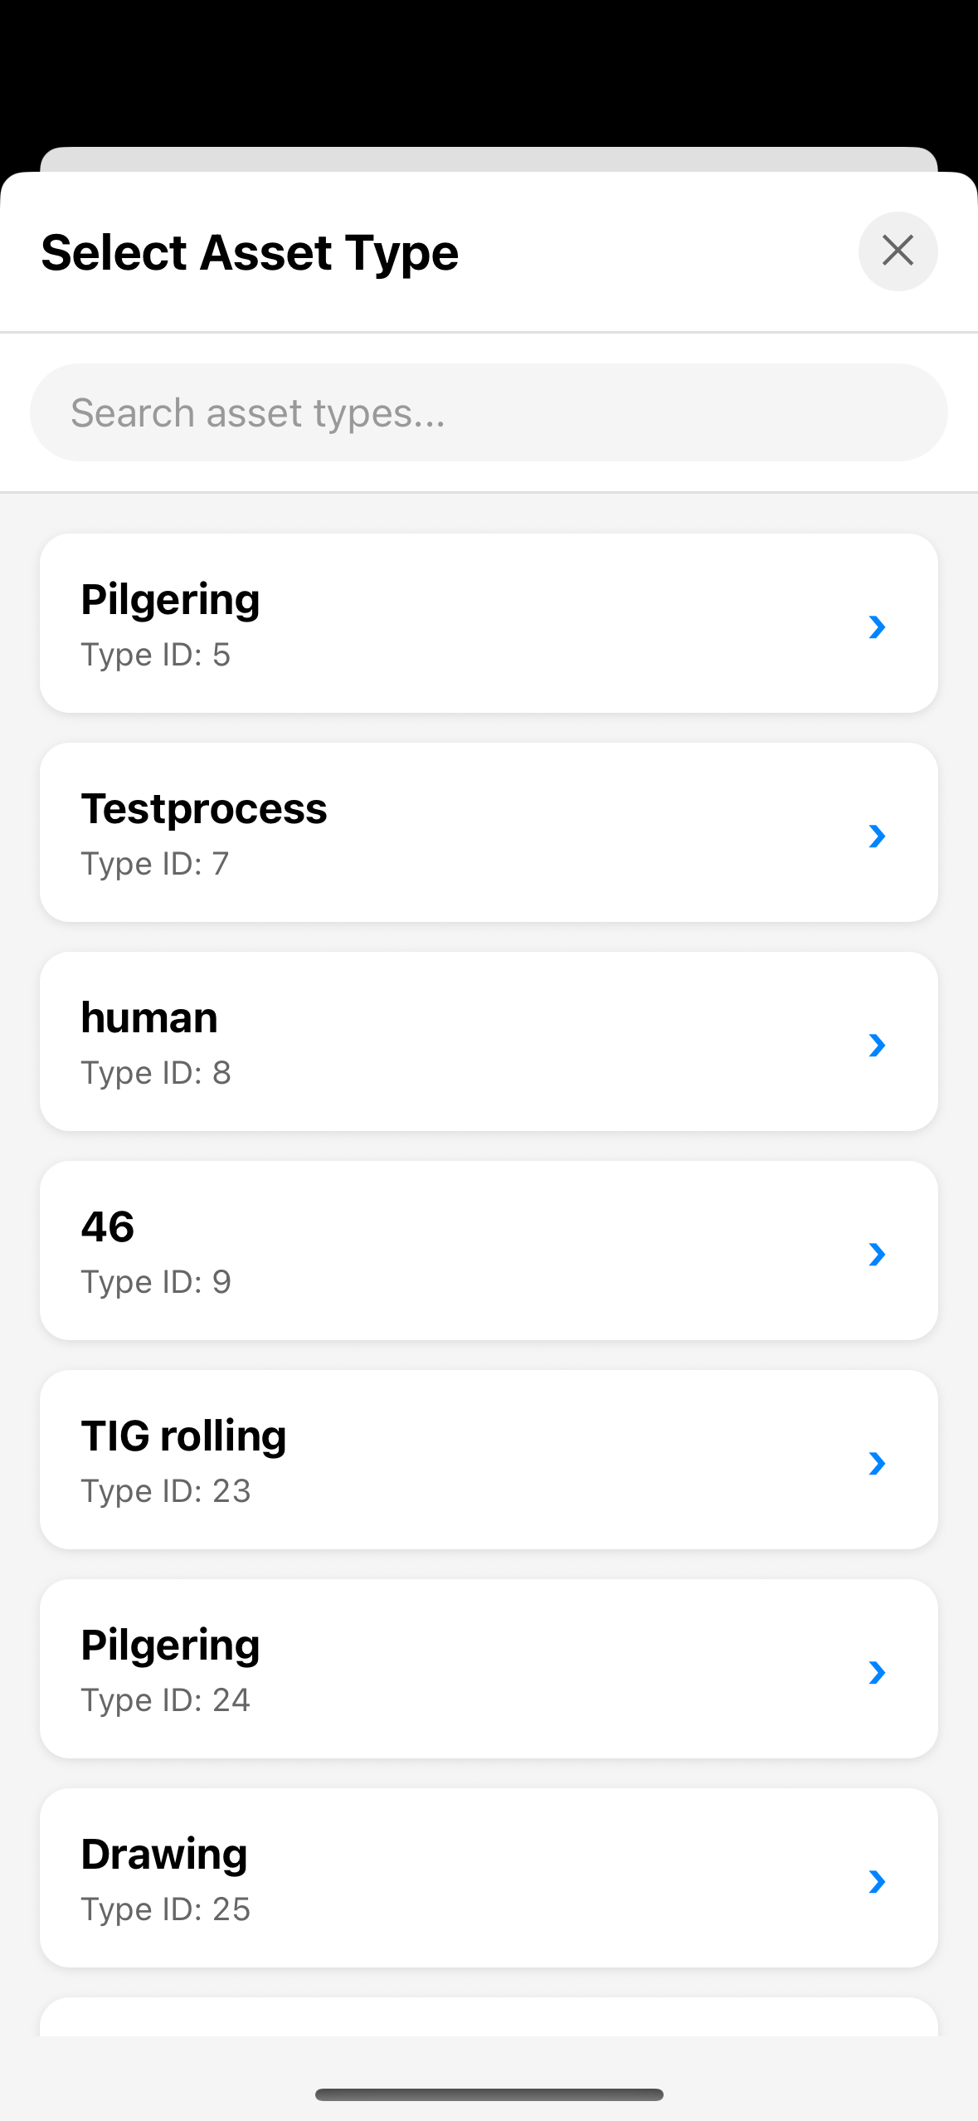Select Pilgering asset type with ID 5
This screenshot has width=978, height=2121.
point(415,623)
